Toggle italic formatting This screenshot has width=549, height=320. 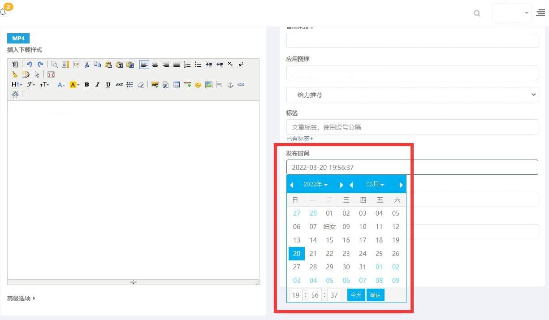[x=97, y=85]
